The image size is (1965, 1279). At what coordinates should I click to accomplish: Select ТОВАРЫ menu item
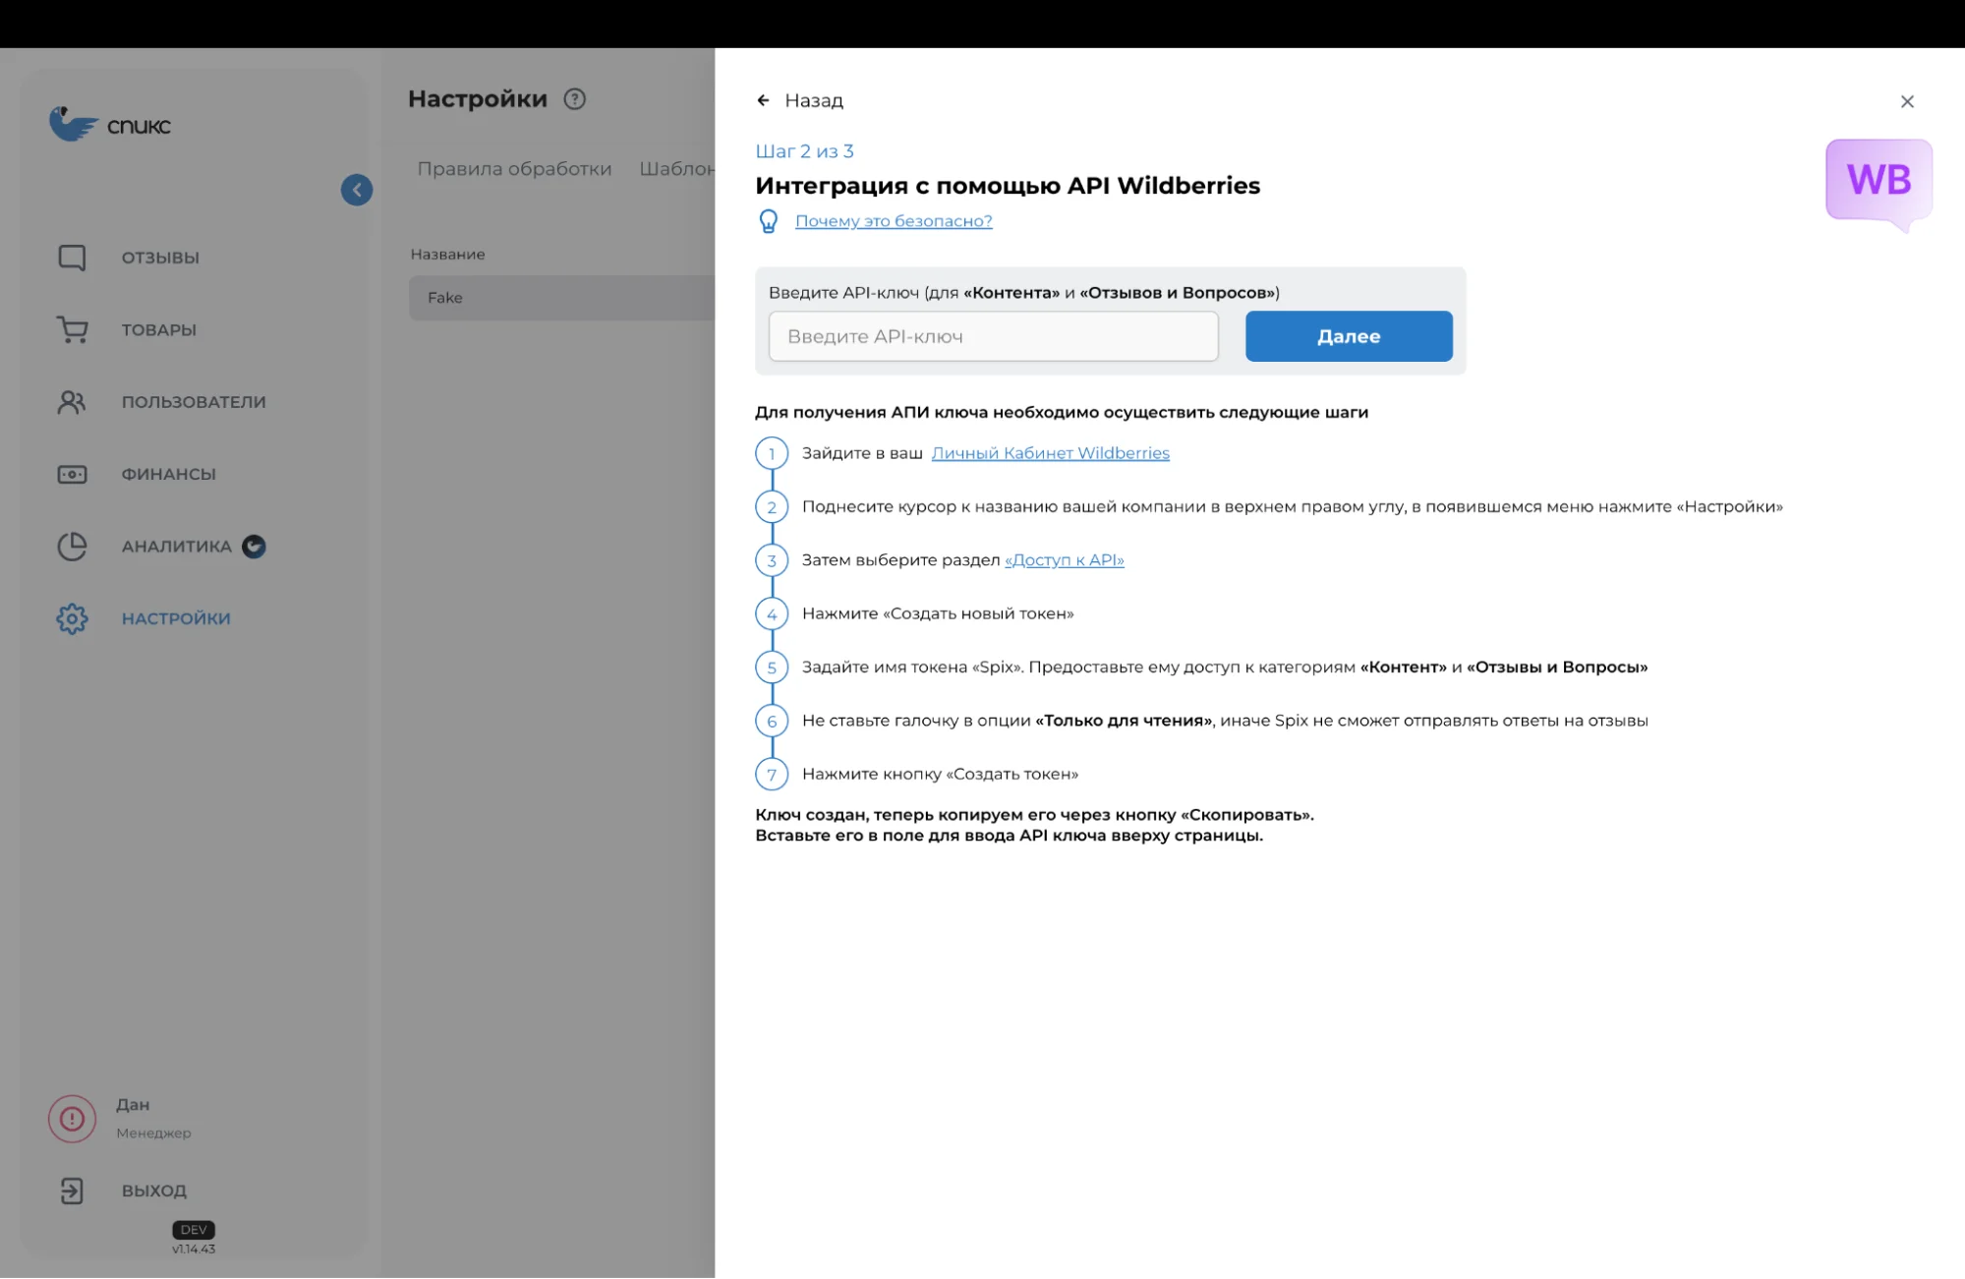(x=159, y=329)
